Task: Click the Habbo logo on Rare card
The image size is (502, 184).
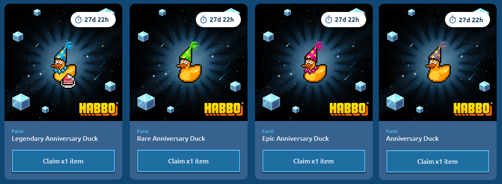Action: click(224, 109)
